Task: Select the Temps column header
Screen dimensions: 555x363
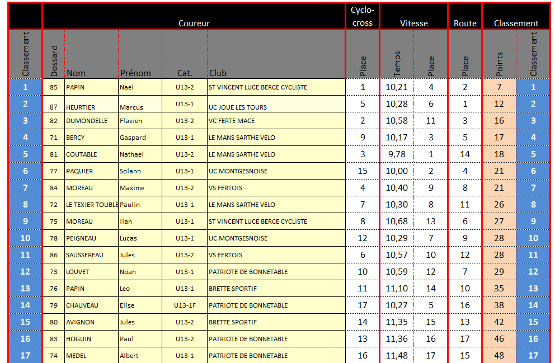Action: click(x=397, y=64)
